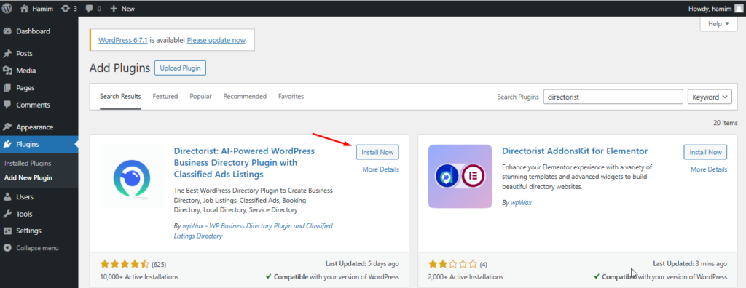Visit the Hamim site home icon
Viewport: 746px width, 288px height.
(24, 8)
